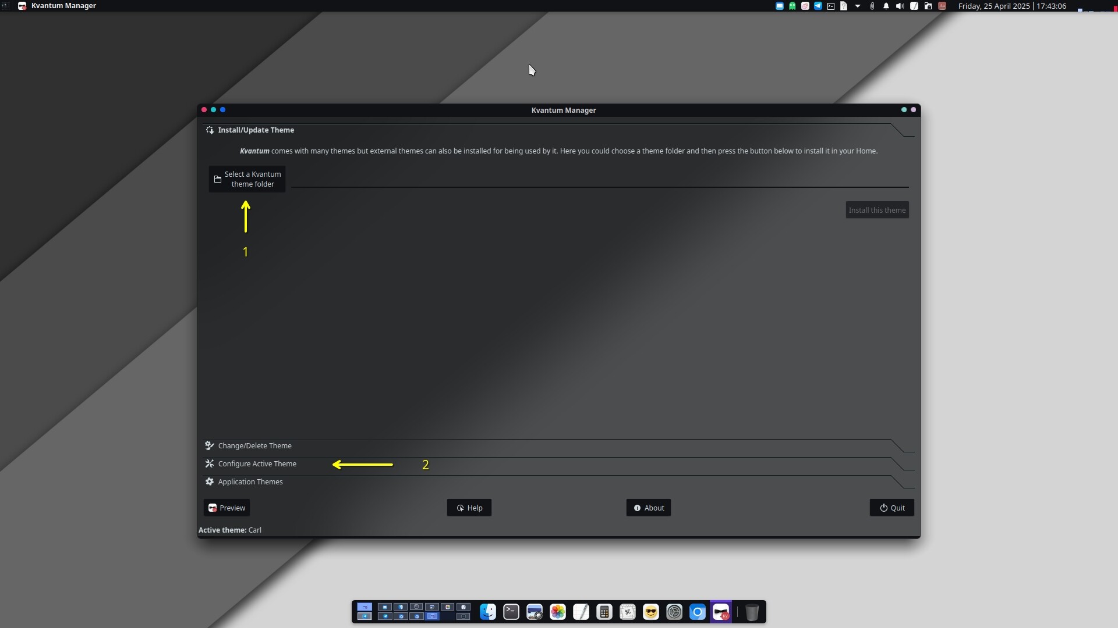Click the date and time clock

(1012, 6)
